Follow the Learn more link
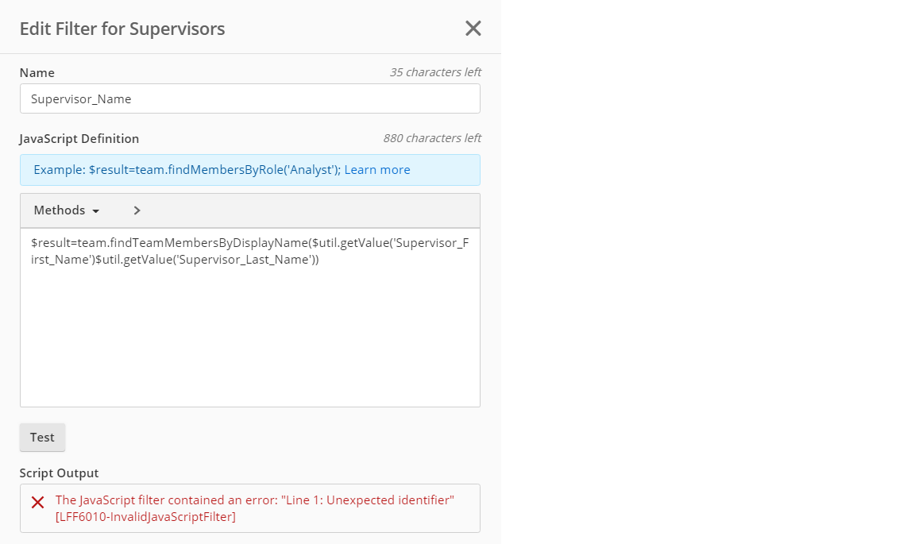 (x=377, y=170)
